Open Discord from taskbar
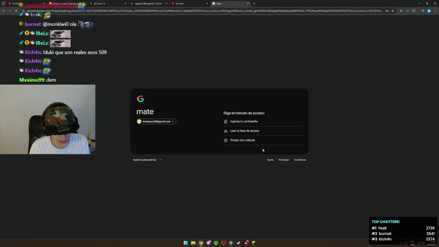439x247 pixels. (208, 243)
